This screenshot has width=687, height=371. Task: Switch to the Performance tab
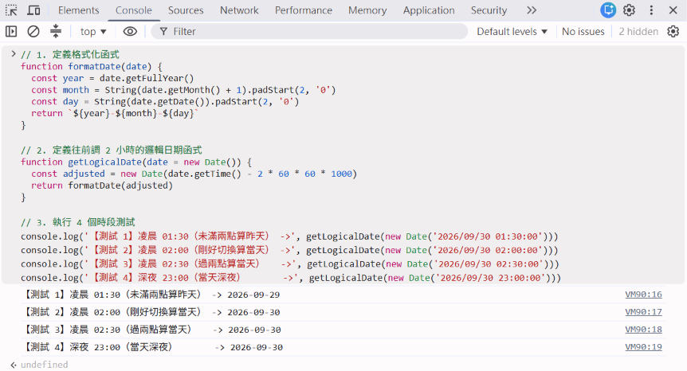[x=303, y=10]
